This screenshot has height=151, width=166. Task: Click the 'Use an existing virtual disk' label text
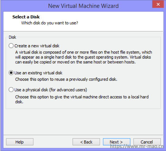click(x=38, y=73)
